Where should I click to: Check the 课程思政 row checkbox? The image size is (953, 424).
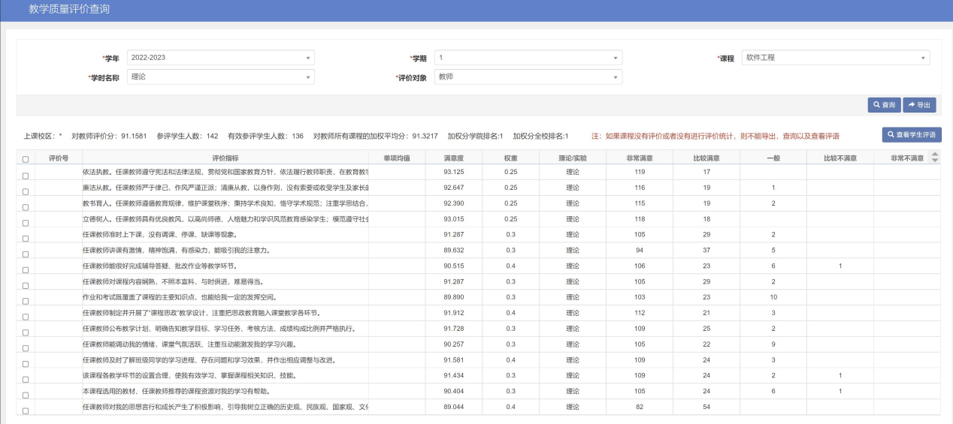(26, 317)
